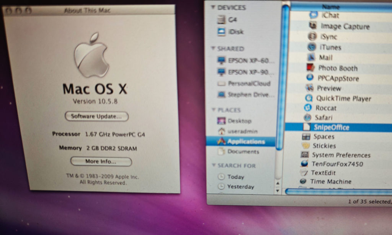This screenshot has width=392, height=235.
Task: Click the More Info button
Action: (101, 161)
